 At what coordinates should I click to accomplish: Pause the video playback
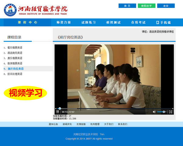tap(58, 112)
